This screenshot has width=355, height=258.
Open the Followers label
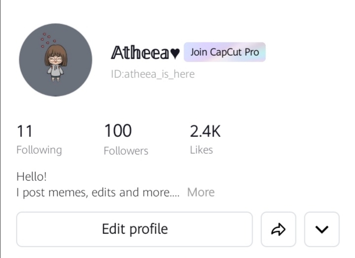(126, 151)
